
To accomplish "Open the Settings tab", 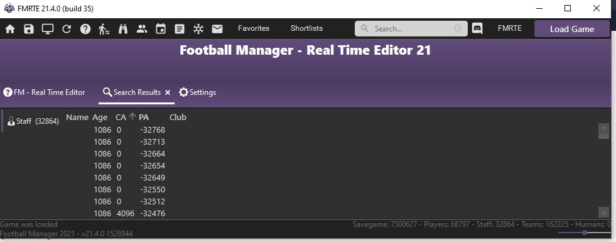I will (198, 92).
